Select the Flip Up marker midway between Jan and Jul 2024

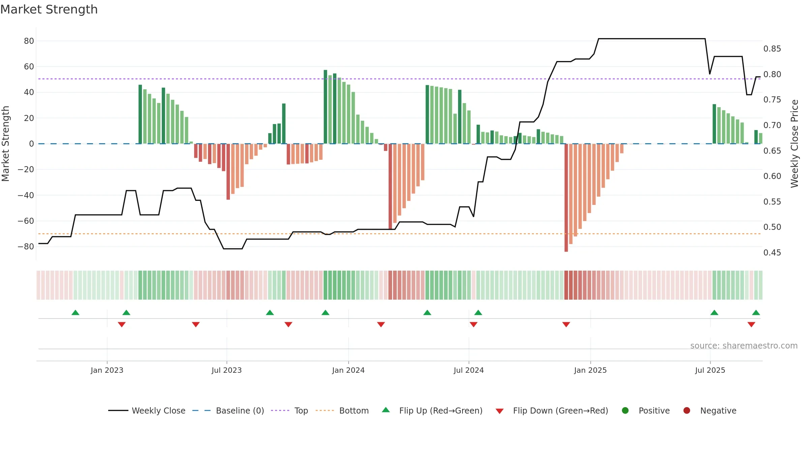click(427, 312)
